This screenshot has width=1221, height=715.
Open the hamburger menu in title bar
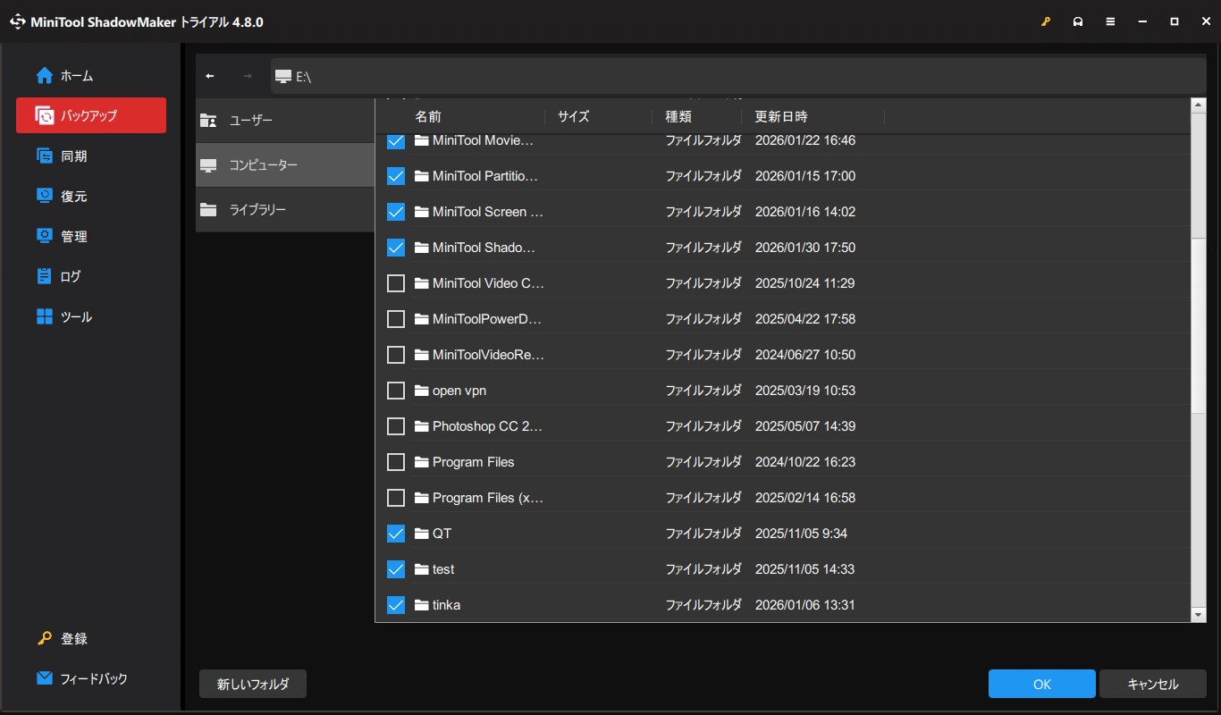click(1110, 21)
